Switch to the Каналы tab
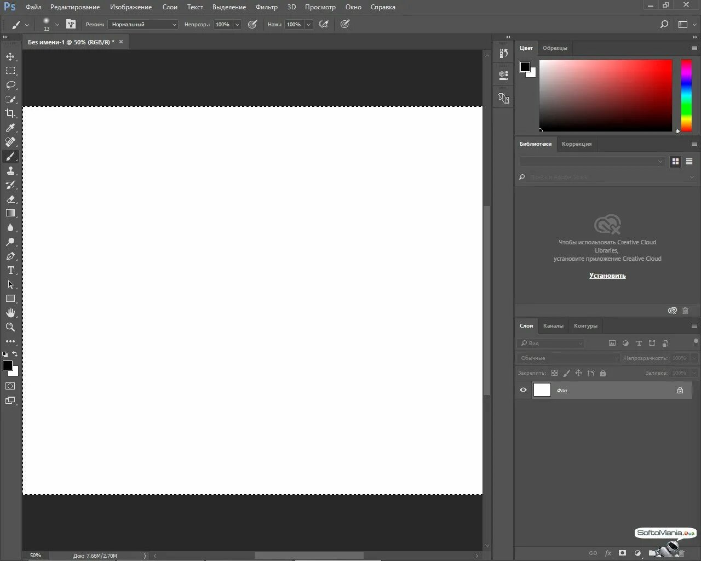This screenshot has width=701, height=561. pyautogui.click(x=553, y=325)
